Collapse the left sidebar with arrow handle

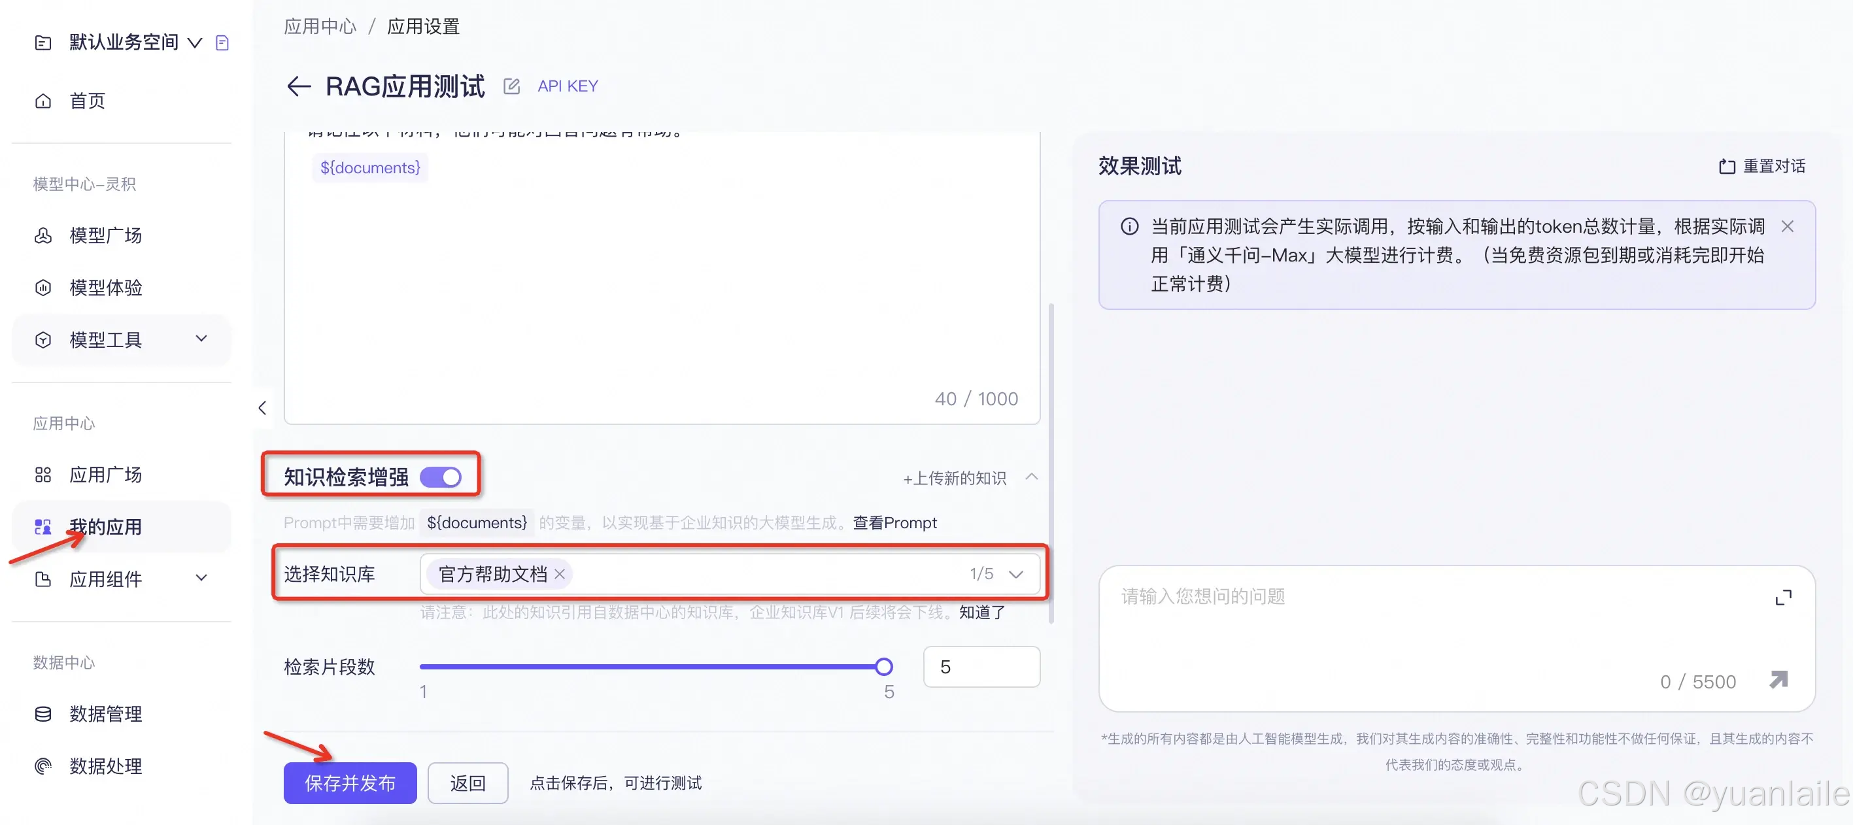pyautogui.click(x=263, y=408)
